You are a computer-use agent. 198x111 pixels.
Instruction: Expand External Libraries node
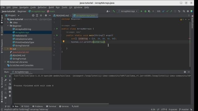click(x=5, y=62)
